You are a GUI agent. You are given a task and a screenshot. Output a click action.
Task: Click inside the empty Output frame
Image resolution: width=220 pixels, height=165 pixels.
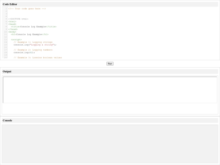point(110,90)
